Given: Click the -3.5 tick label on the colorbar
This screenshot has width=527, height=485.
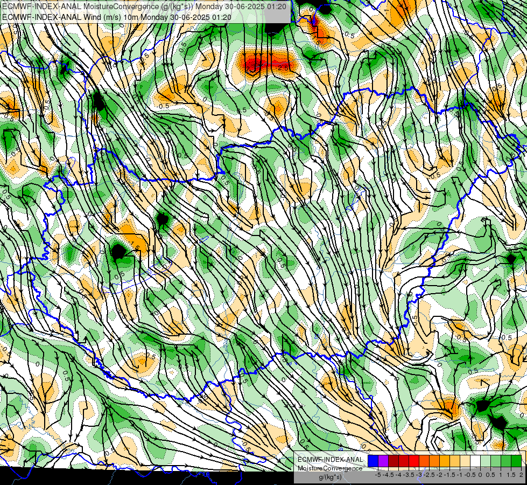Looking at the screenshot, I should pyautogui.click(x=409, y=475).
